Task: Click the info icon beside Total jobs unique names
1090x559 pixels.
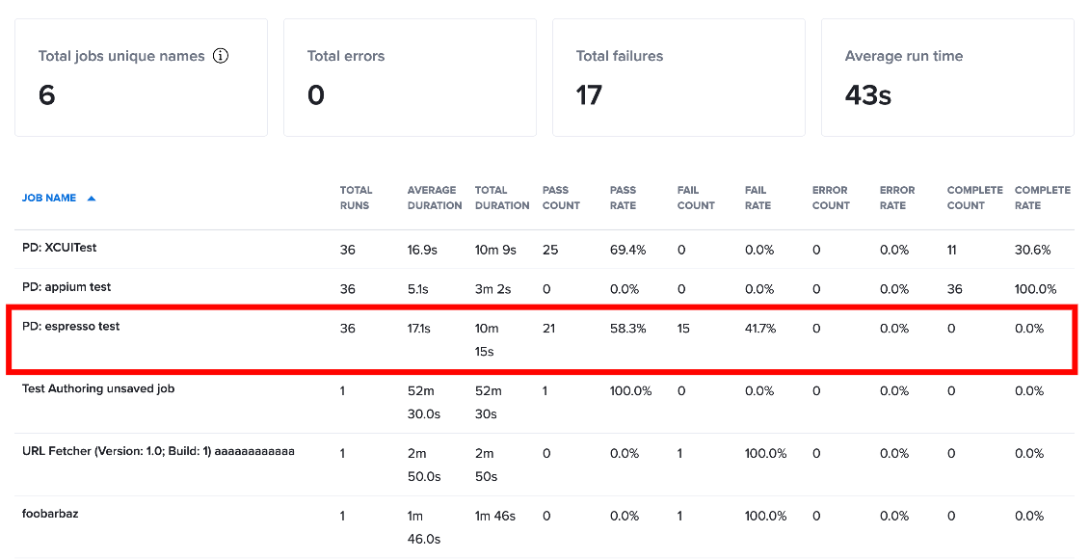Action: [221, 56]
